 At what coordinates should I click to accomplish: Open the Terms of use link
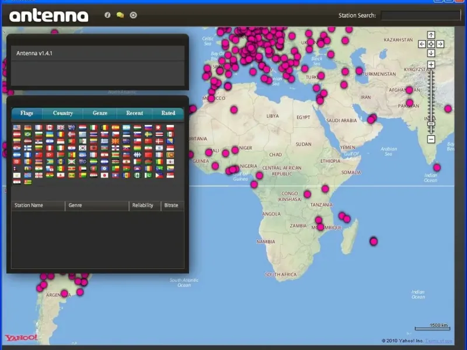(x=439, y=341)
